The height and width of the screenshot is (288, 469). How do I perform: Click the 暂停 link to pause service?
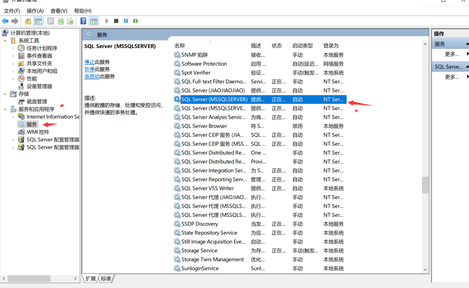tap(89, 69)
